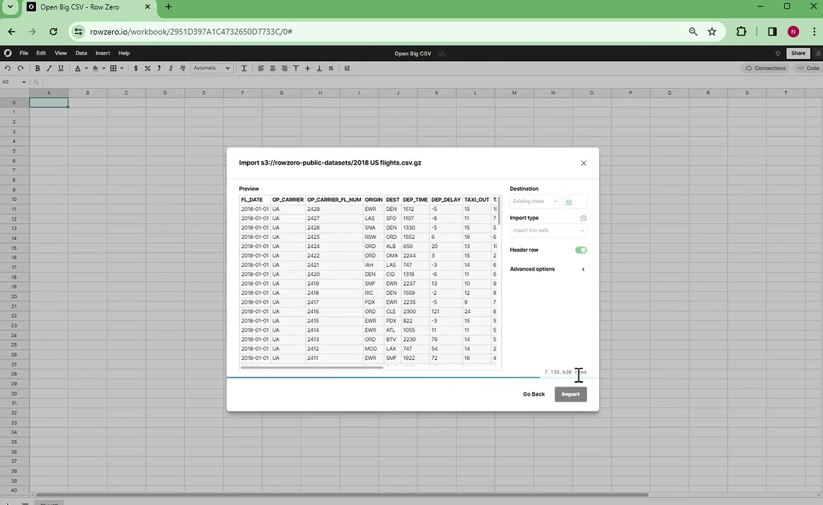Viewport: 823px width, 505px height.
Task: Click the insert chart icon
Action: pos(347,68)
